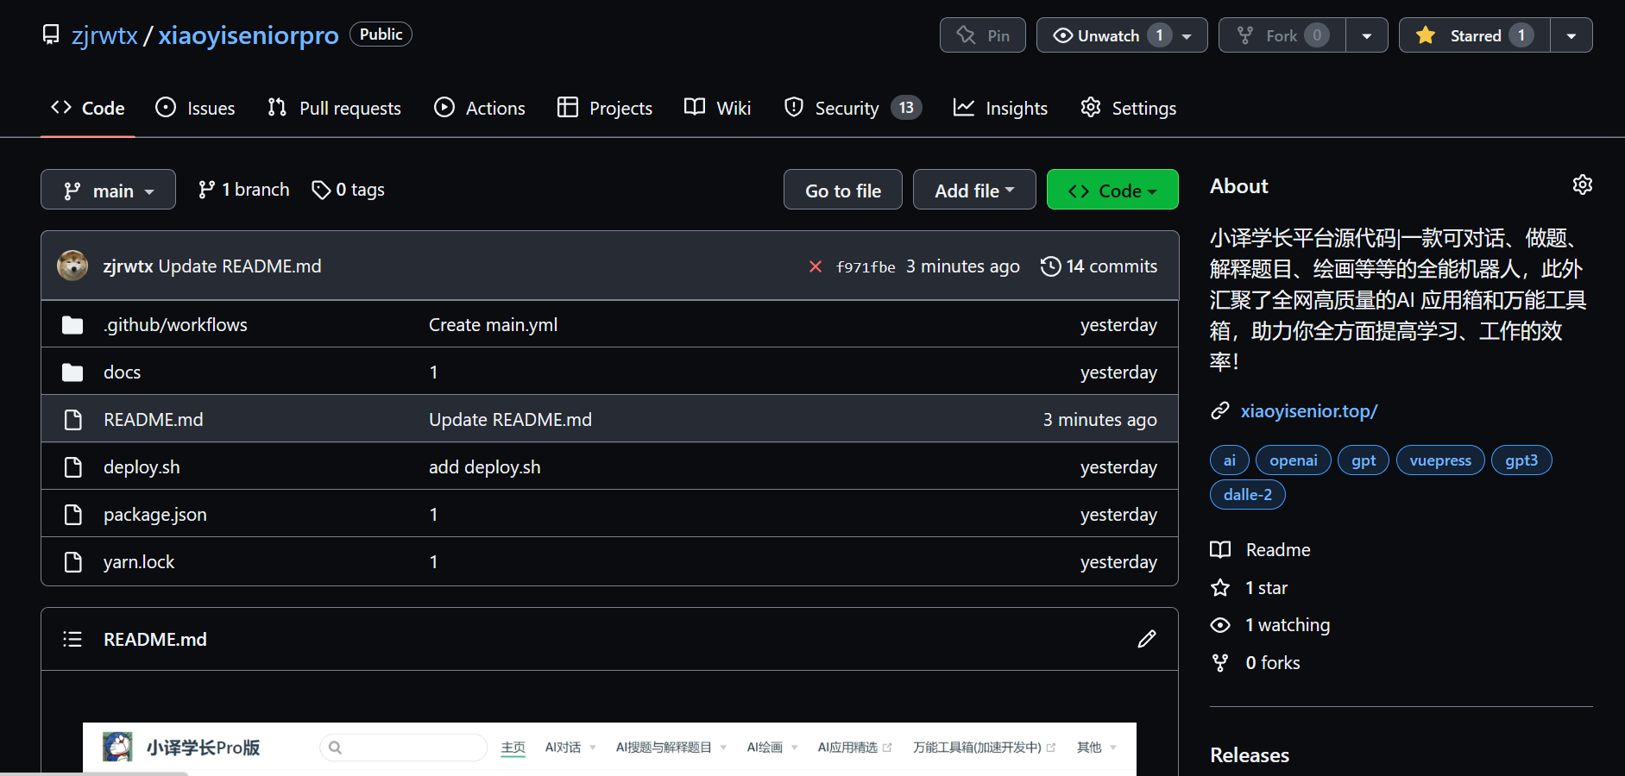1625x776 pixels.
Task: Pin this repository
Action: tap(983, 35)
